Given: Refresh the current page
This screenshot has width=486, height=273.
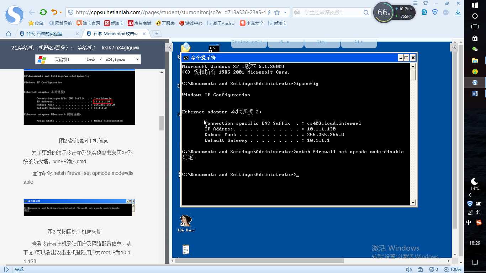Looking at the screenshot, I should click(43, 12).
